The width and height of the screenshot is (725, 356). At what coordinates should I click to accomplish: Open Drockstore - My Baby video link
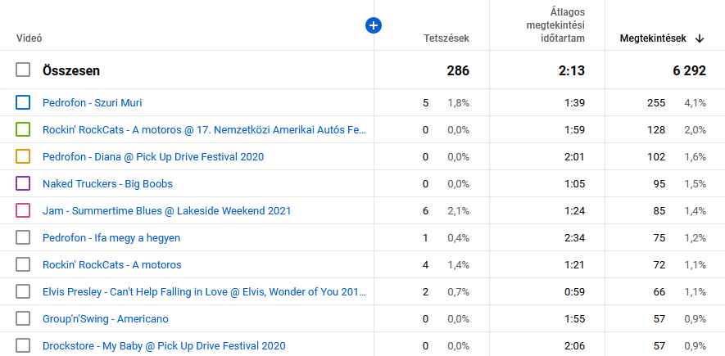(x=164, y=346)
